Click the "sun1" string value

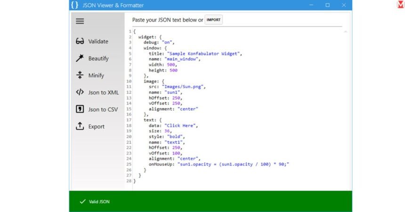click(x=172, y=92)
